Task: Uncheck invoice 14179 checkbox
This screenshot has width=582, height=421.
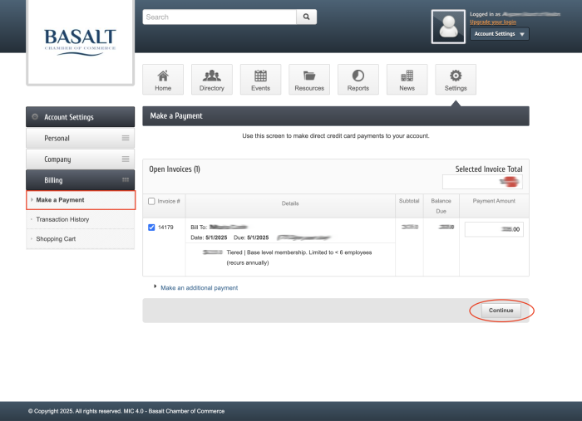Action: (x=150, y=227)
